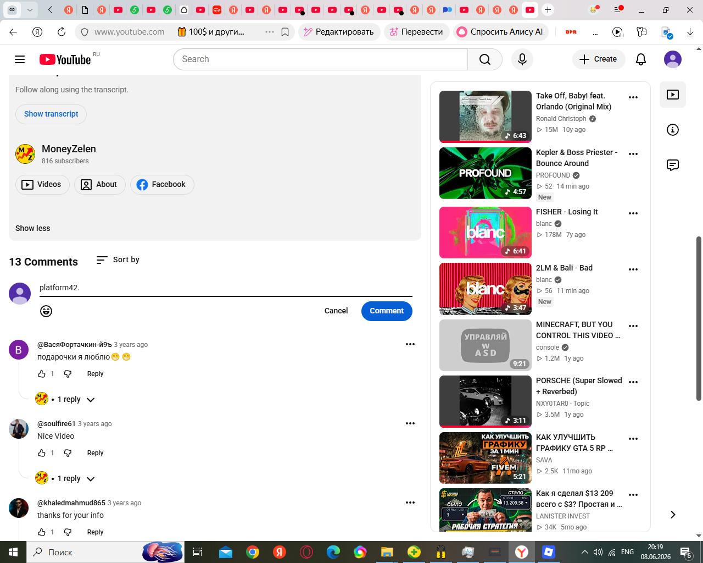
Task: Start voice search with the microphone
Action: pyautogui.click(x=522, y=59)
